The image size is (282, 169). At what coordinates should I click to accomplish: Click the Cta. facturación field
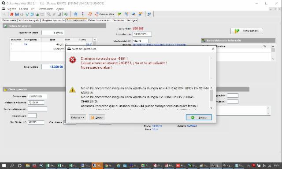141,41
